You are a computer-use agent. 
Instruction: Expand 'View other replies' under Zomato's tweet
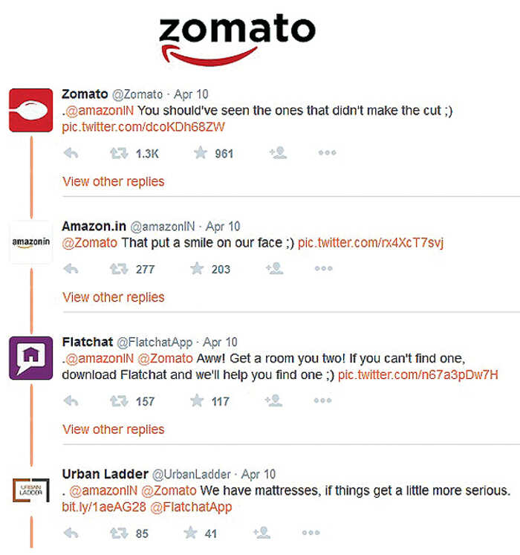[x=114, y=181]
